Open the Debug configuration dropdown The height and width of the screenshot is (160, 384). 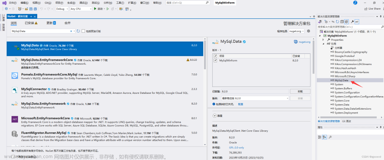coord(62,8)
